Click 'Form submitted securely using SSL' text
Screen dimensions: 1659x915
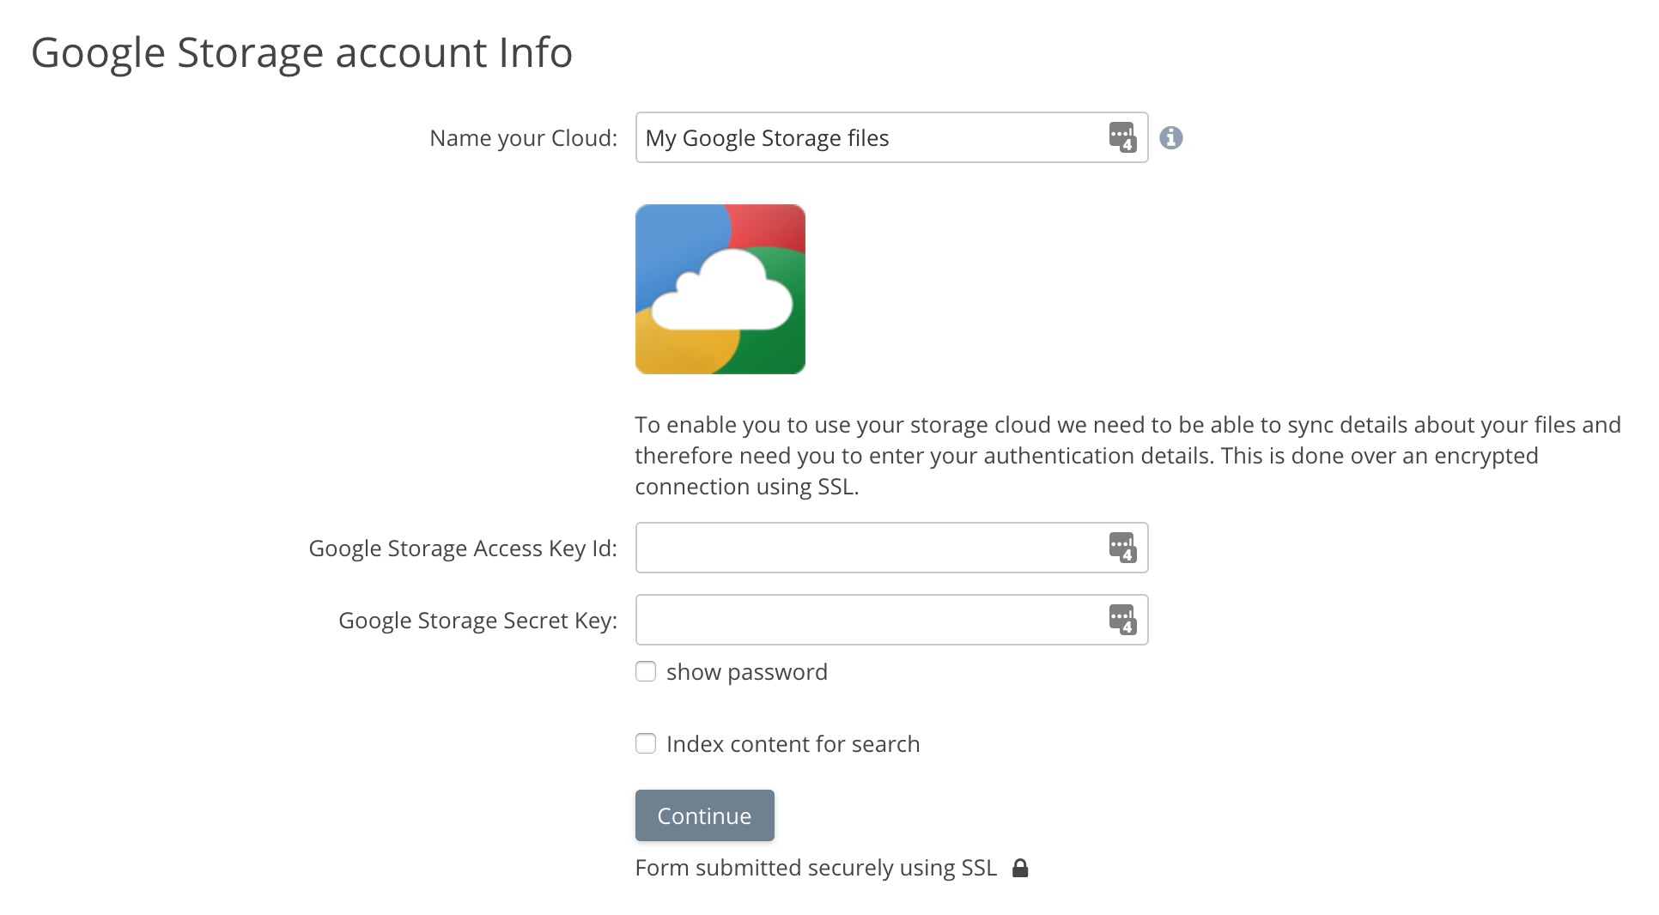[x=816, y=868]
